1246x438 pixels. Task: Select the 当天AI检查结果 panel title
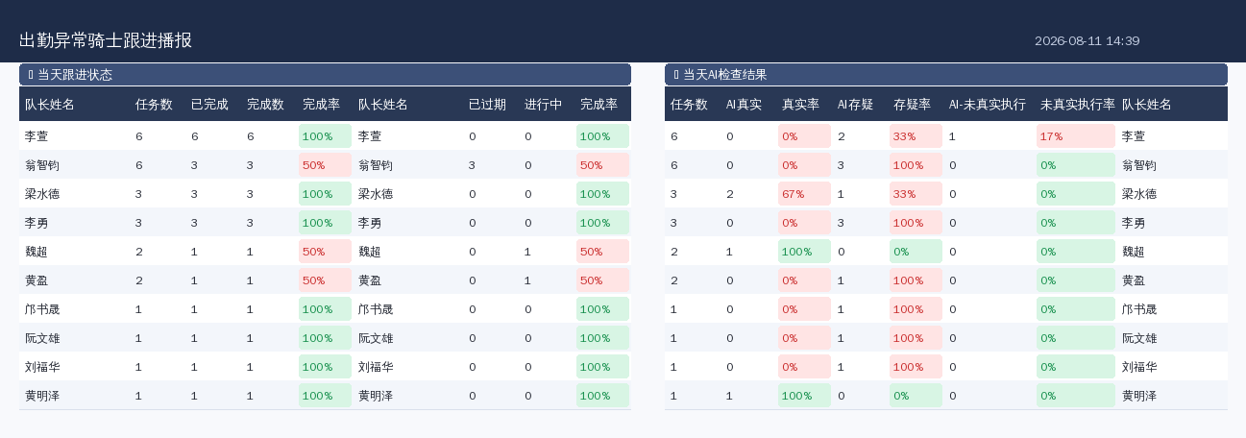pyautogui.click(x=725, y=75)
